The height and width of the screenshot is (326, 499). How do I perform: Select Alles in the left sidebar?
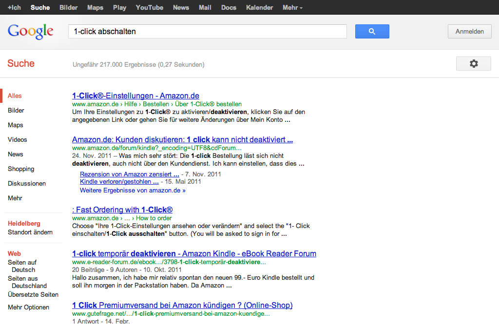pyautogui.click(x=15, y=96)
